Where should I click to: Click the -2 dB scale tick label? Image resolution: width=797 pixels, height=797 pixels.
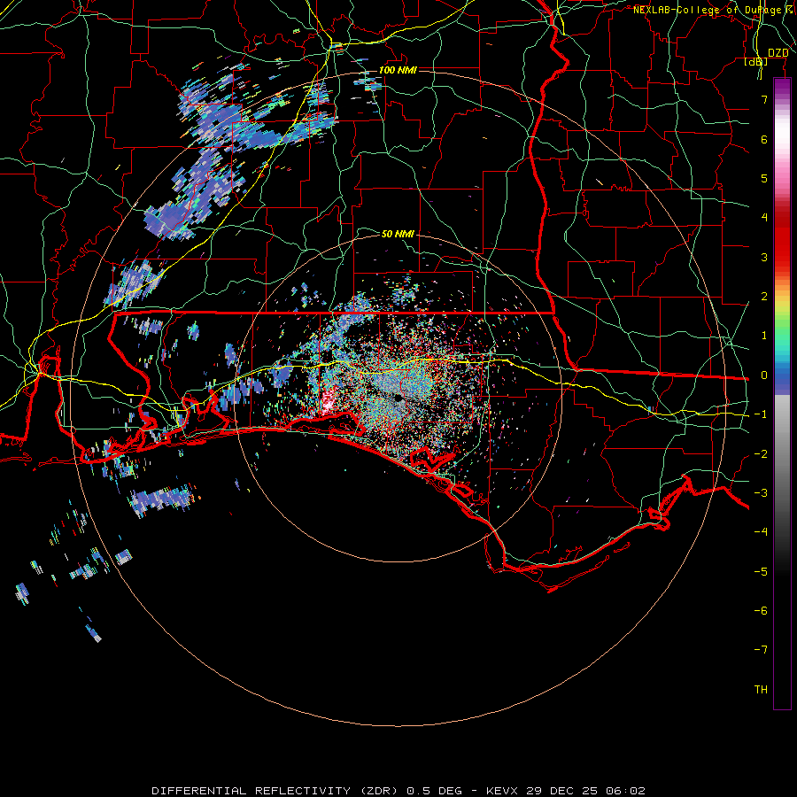[761, 454]
